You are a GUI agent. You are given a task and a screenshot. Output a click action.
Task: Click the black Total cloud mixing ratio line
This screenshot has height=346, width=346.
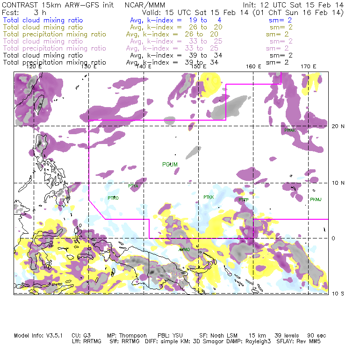(x=43, y=55)
